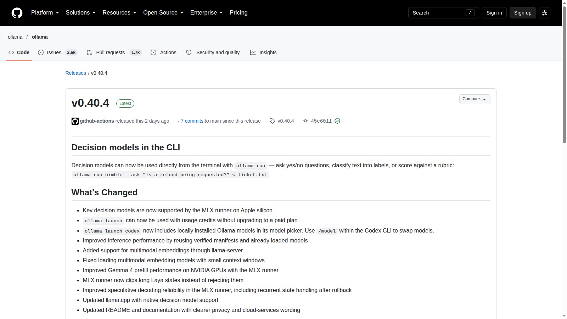Click the Sign in button
Screen dimensions: 567x319
pyautogui.click(x=494, y=13)
